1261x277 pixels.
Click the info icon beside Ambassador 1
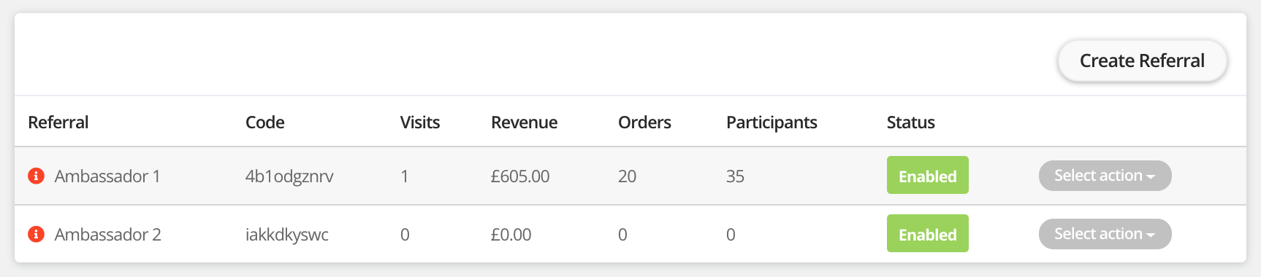click(36, 176)
